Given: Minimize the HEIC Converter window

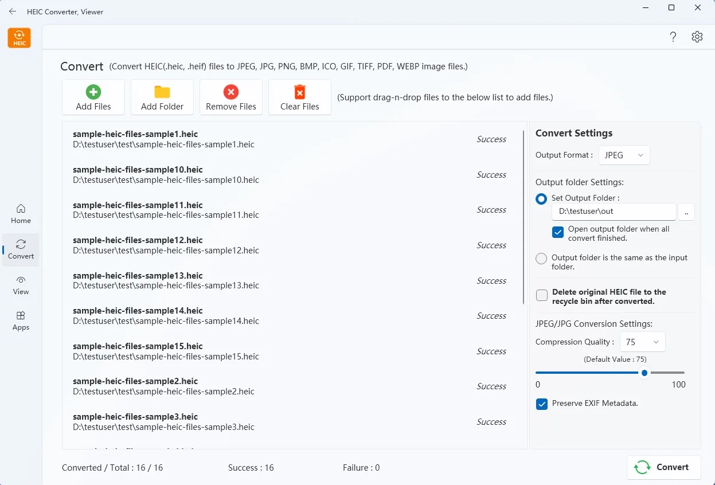Looking at the screenshot, I should (x=645, y=7).
